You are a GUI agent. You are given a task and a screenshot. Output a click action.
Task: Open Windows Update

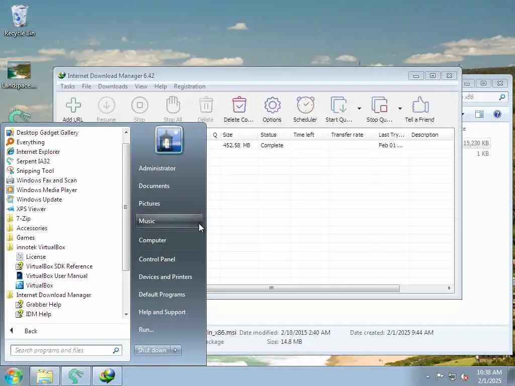pyautogui.click(x=64, y=199)
